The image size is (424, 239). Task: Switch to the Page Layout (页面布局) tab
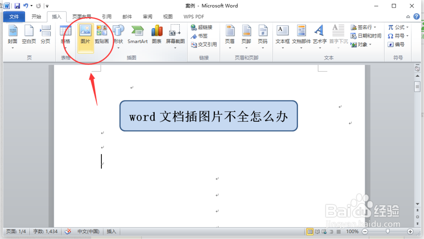82,17
